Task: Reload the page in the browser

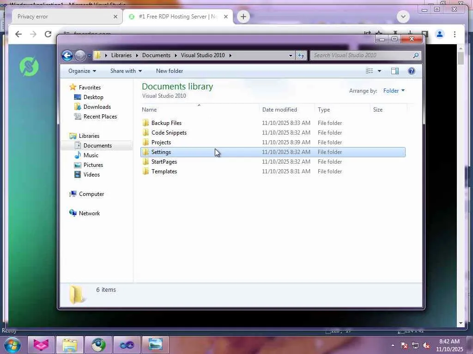Action: pyautogui.click(x=48, y=34)
